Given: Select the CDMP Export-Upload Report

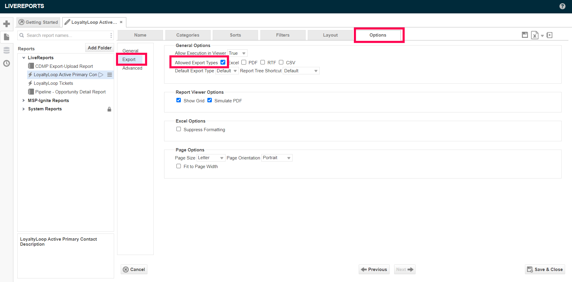Looking at the screenshot, I should 64,66.
